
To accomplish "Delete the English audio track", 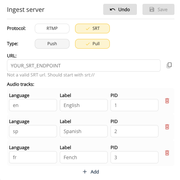I will click(167, 101).
